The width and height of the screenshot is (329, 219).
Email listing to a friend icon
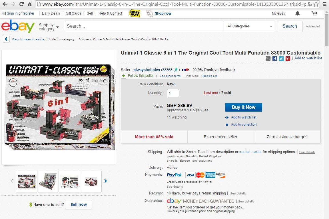[x=268, y=59]
